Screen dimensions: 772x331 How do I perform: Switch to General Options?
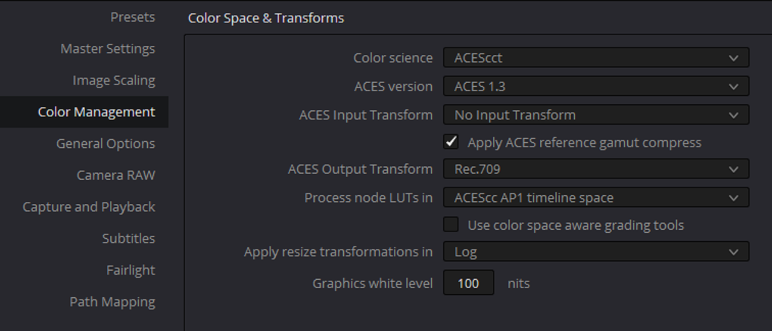click(106, 143)
